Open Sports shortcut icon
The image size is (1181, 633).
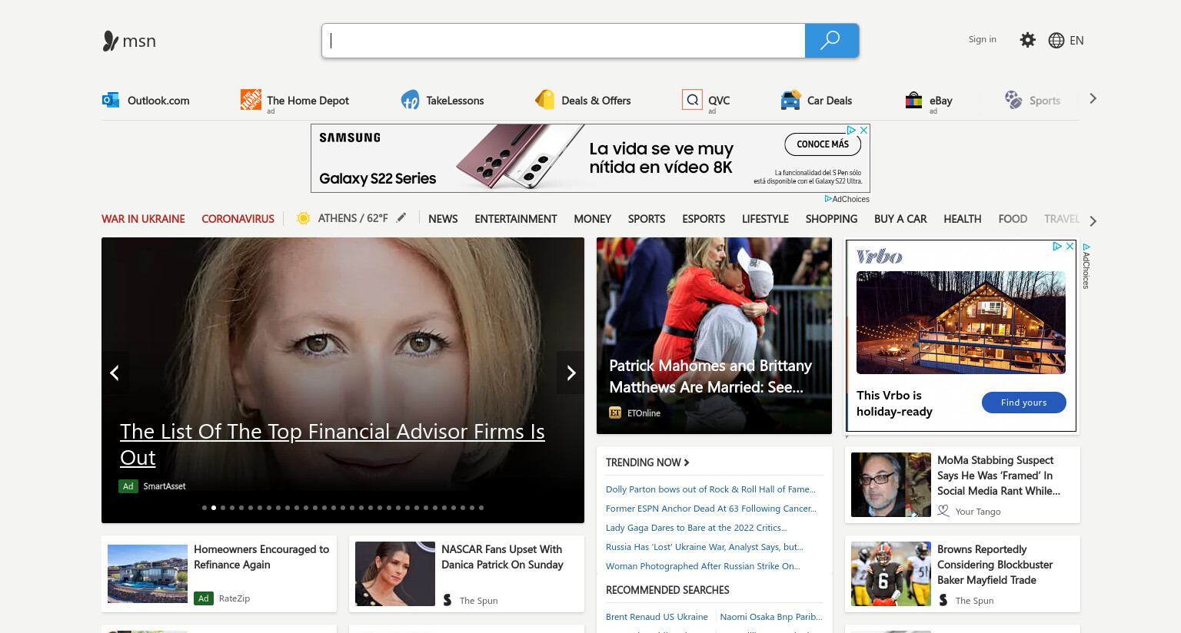(x=1013, y=100)
